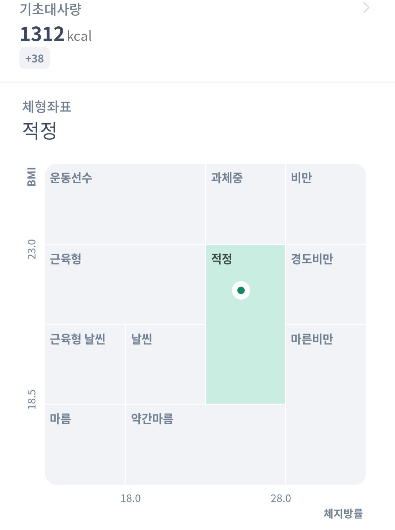The image size is (395, 530).
Task: Tap the green body position marker dot
Action: click(x=241, y=290)
